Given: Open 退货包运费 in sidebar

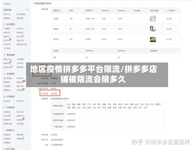Looking at the screenshot, I should click(8, 67).
